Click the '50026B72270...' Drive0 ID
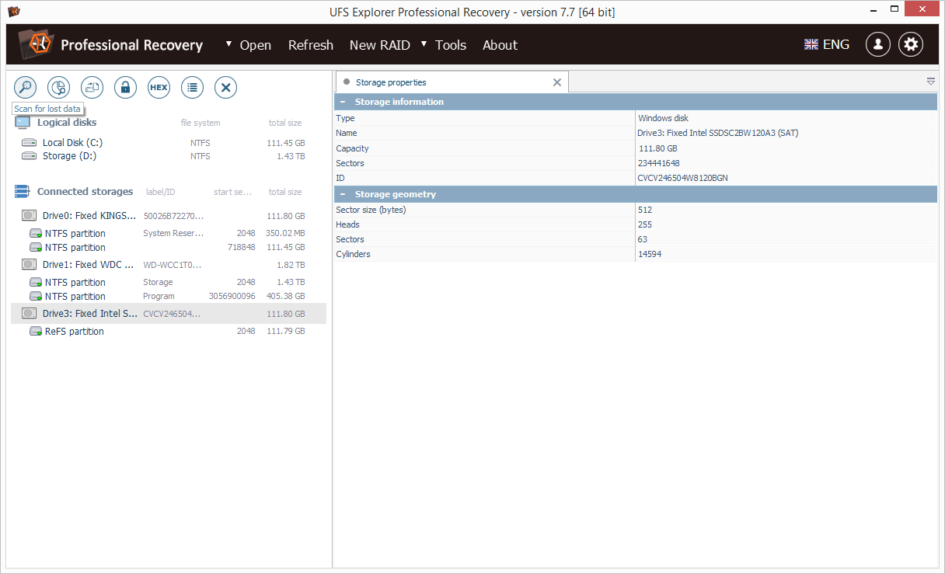This screenshot has width=945, height=574. click(173, 216)
